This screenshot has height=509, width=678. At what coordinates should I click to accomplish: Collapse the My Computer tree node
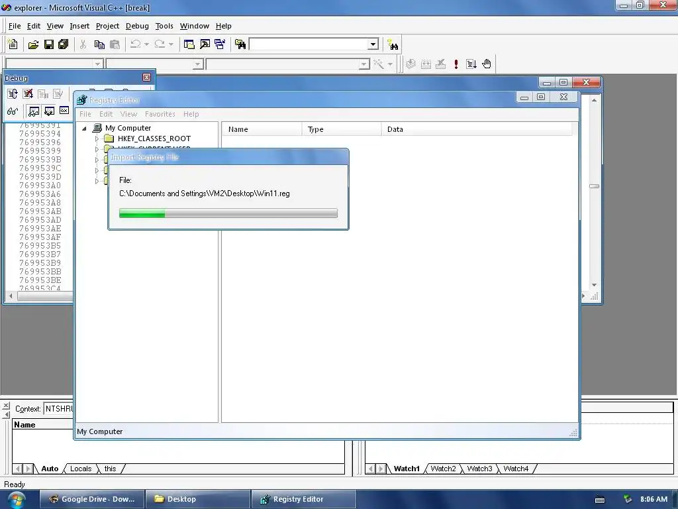click(84, 128)
